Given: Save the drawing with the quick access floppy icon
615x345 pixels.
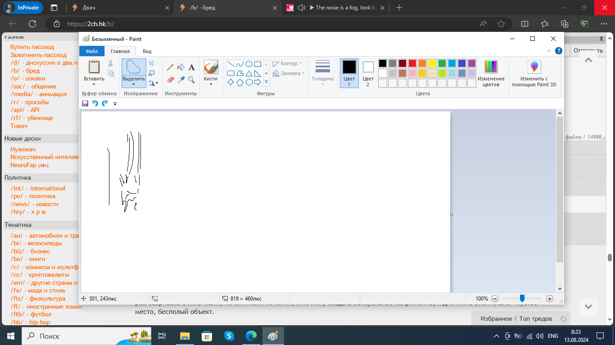Looking at the screenshot, I should pos(85,103).
